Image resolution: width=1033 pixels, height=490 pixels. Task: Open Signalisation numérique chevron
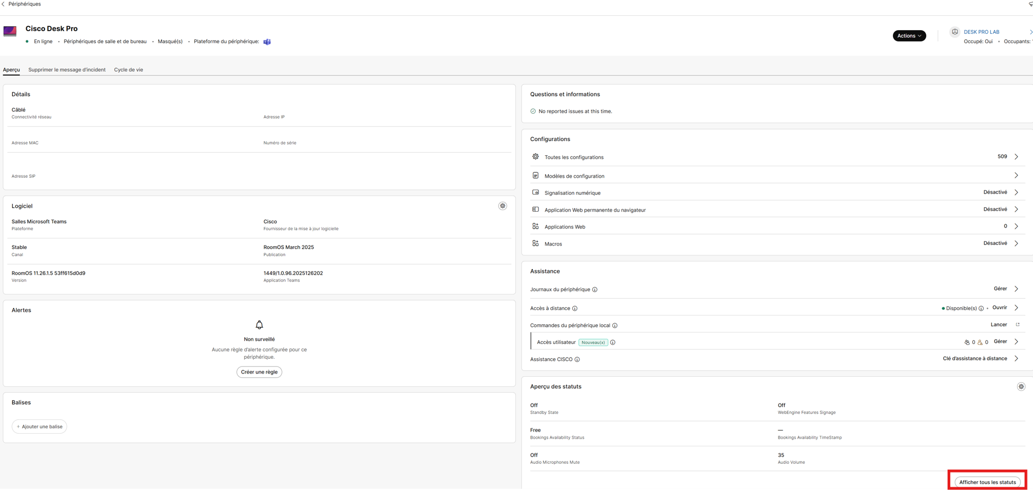pos(1016,192)
